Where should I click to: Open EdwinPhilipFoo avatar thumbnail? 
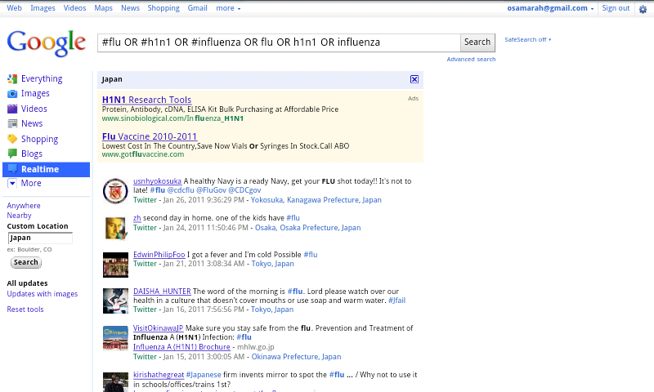[x=115, y=265]
